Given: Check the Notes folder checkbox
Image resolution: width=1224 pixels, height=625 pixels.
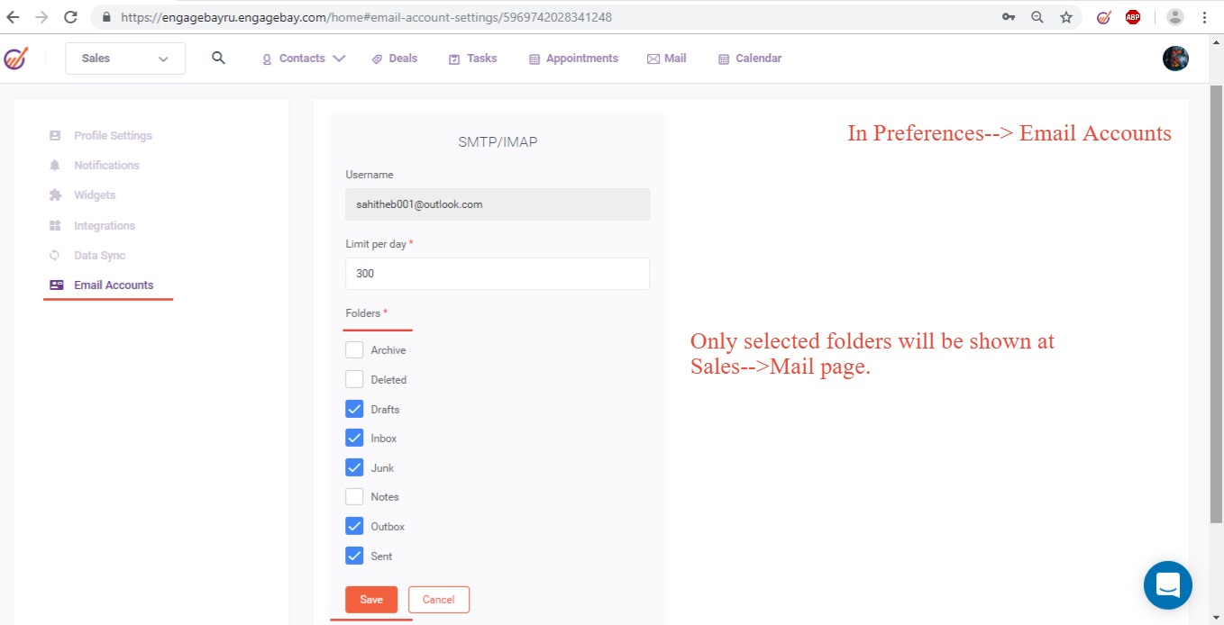Looking at the screenshot, I should 354,496.
